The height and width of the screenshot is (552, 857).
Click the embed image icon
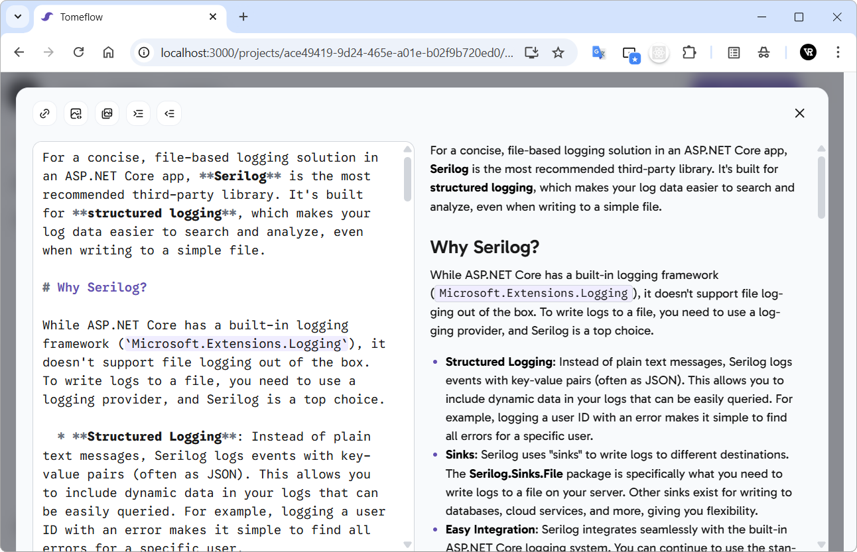pos(76,113)
